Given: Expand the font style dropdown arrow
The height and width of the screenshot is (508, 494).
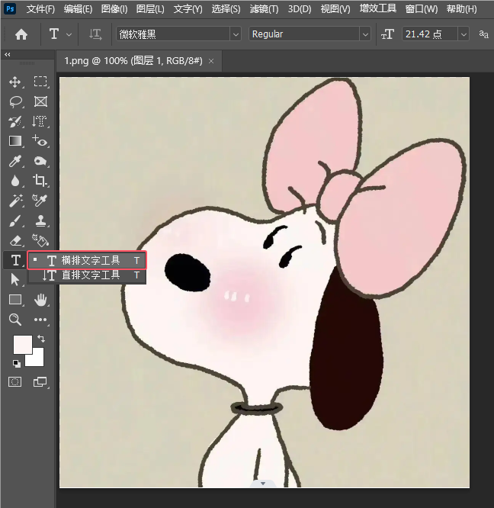Looking at the screenshot, I should (x=365, y=34).
